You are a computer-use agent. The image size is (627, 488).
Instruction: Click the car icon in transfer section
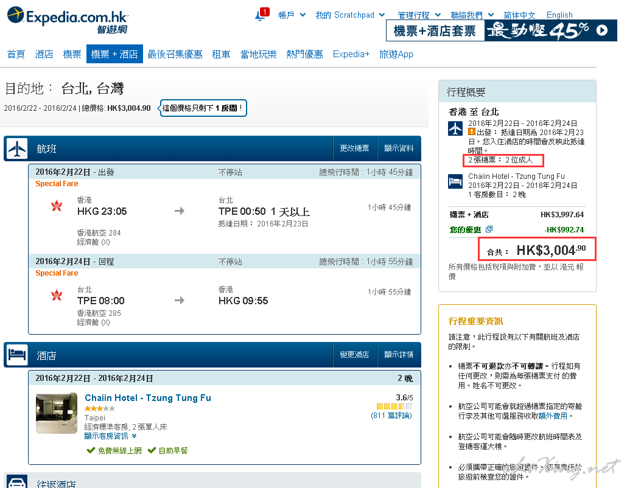click(x=17, y=481)
